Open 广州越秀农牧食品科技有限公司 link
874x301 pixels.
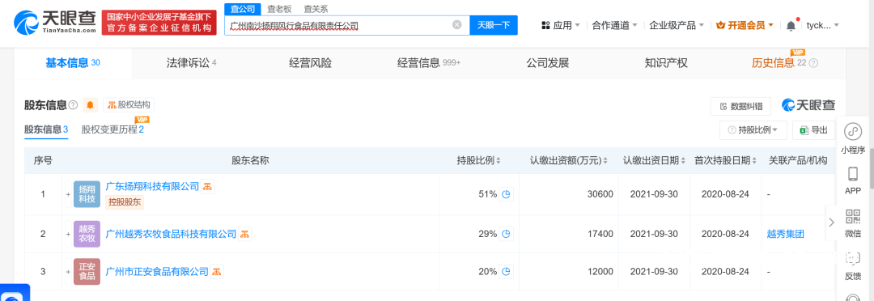171,234
